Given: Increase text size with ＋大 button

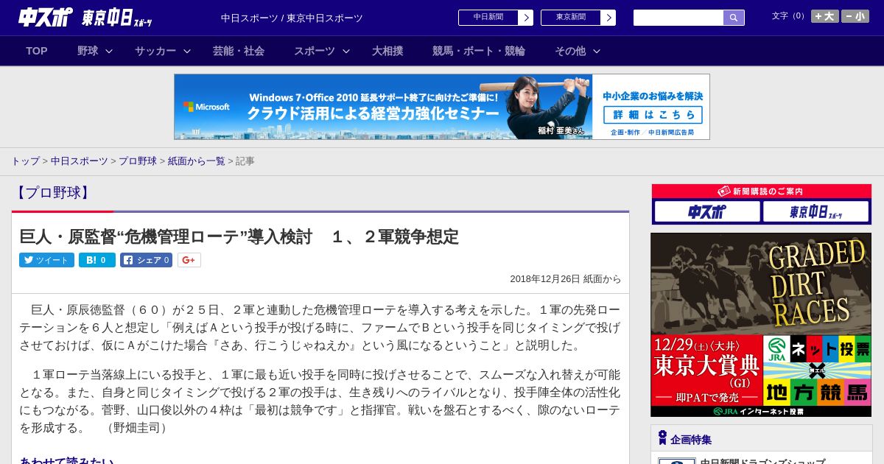Looking at the screenshot, I should tap(825, 16).
